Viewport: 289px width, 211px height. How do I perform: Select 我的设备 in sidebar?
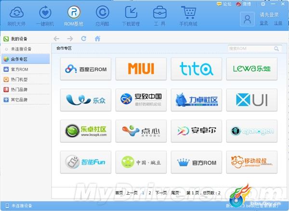(x=26, y=39)
